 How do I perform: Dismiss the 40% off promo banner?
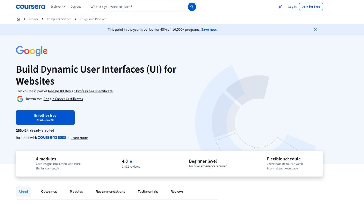(315, 30)
